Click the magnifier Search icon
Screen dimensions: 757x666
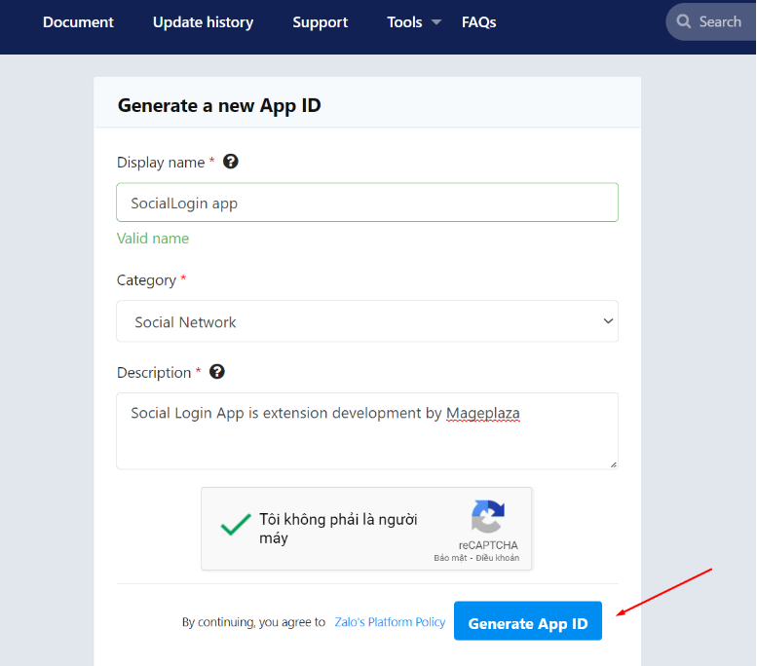pos(684,21)
